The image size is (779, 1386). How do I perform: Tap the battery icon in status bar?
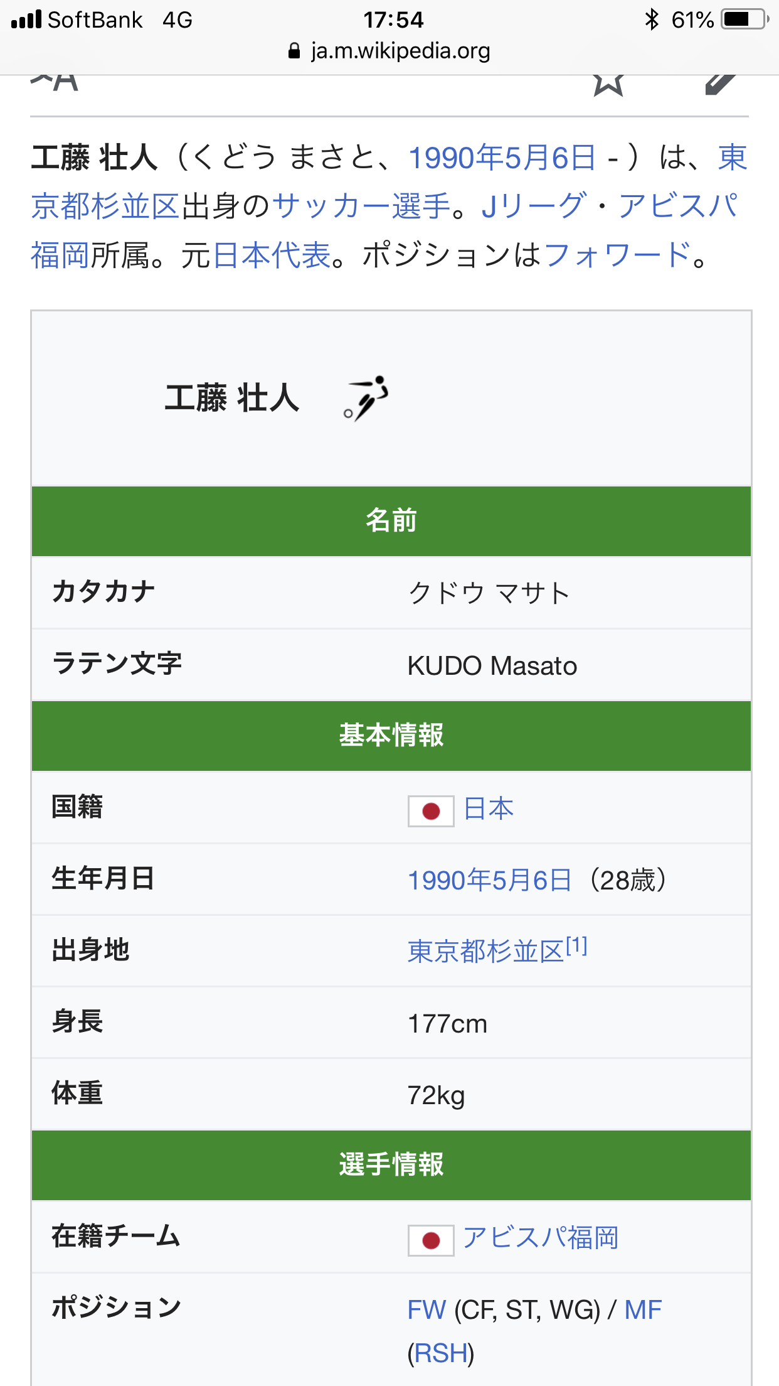click(x=745, y=20)
